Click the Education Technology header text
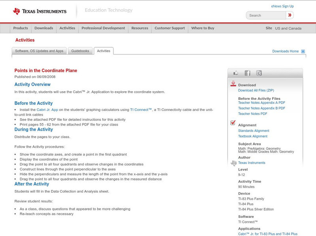The width and height of the screenshot is (316, 236). click(109, 10)
